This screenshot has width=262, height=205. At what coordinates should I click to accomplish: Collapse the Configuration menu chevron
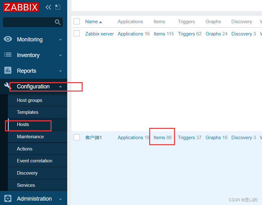coord(61,87)
